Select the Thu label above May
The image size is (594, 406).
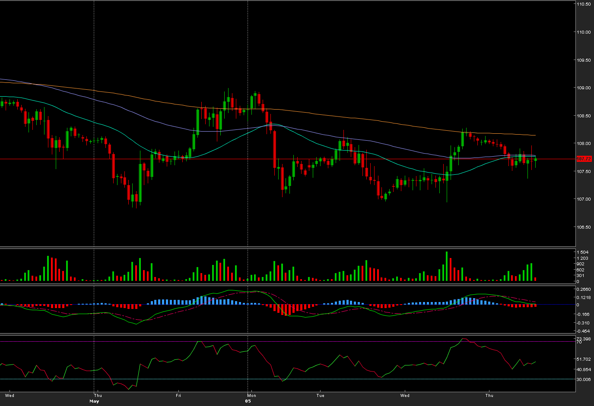tap(98, 396)
